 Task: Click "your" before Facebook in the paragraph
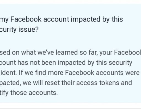(x=106, y=53)
